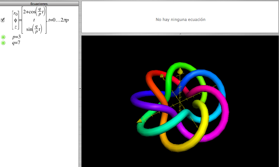279x167 pixels.
Task: Click the Ecuaciones panel header
Action: coord(39,4)
